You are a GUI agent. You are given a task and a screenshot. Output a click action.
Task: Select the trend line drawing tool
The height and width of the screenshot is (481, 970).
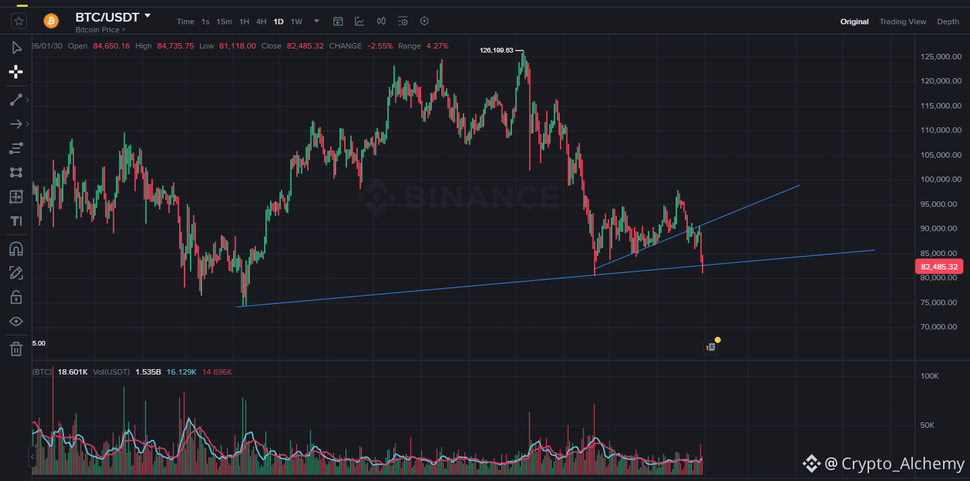pyautogui.click(x=16, y=100)
